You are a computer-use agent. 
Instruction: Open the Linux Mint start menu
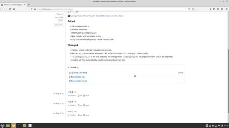(x=3, y=126)
